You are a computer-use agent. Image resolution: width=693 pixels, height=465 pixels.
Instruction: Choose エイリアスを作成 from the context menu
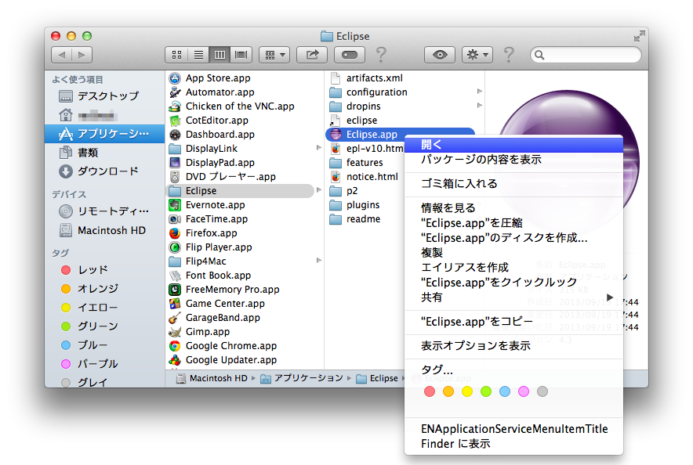514,268
